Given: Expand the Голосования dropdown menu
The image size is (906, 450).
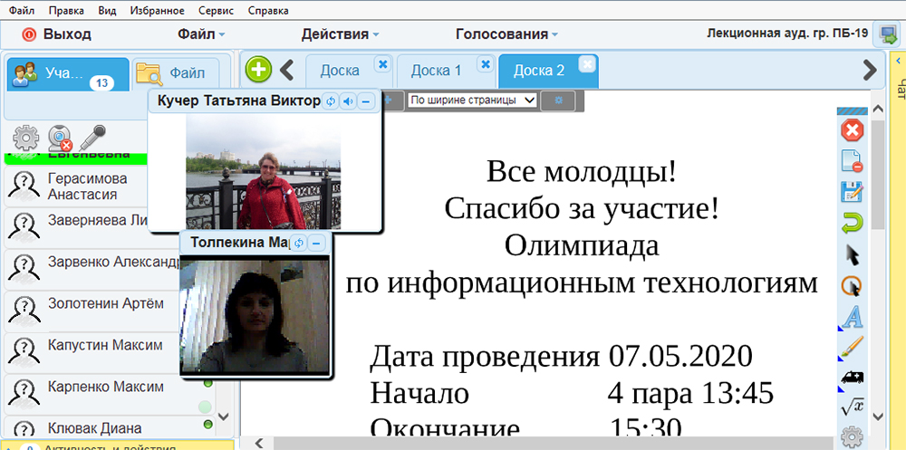Looking at the screenshot, I should click(506, 34).
